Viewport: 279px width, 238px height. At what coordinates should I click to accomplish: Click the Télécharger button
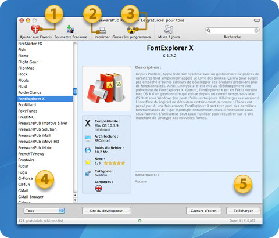pyautogui.click(x=243, y=211)
